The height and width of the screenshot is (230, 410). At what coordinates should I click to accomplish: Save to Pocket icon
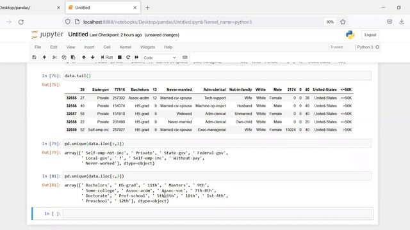389,22
